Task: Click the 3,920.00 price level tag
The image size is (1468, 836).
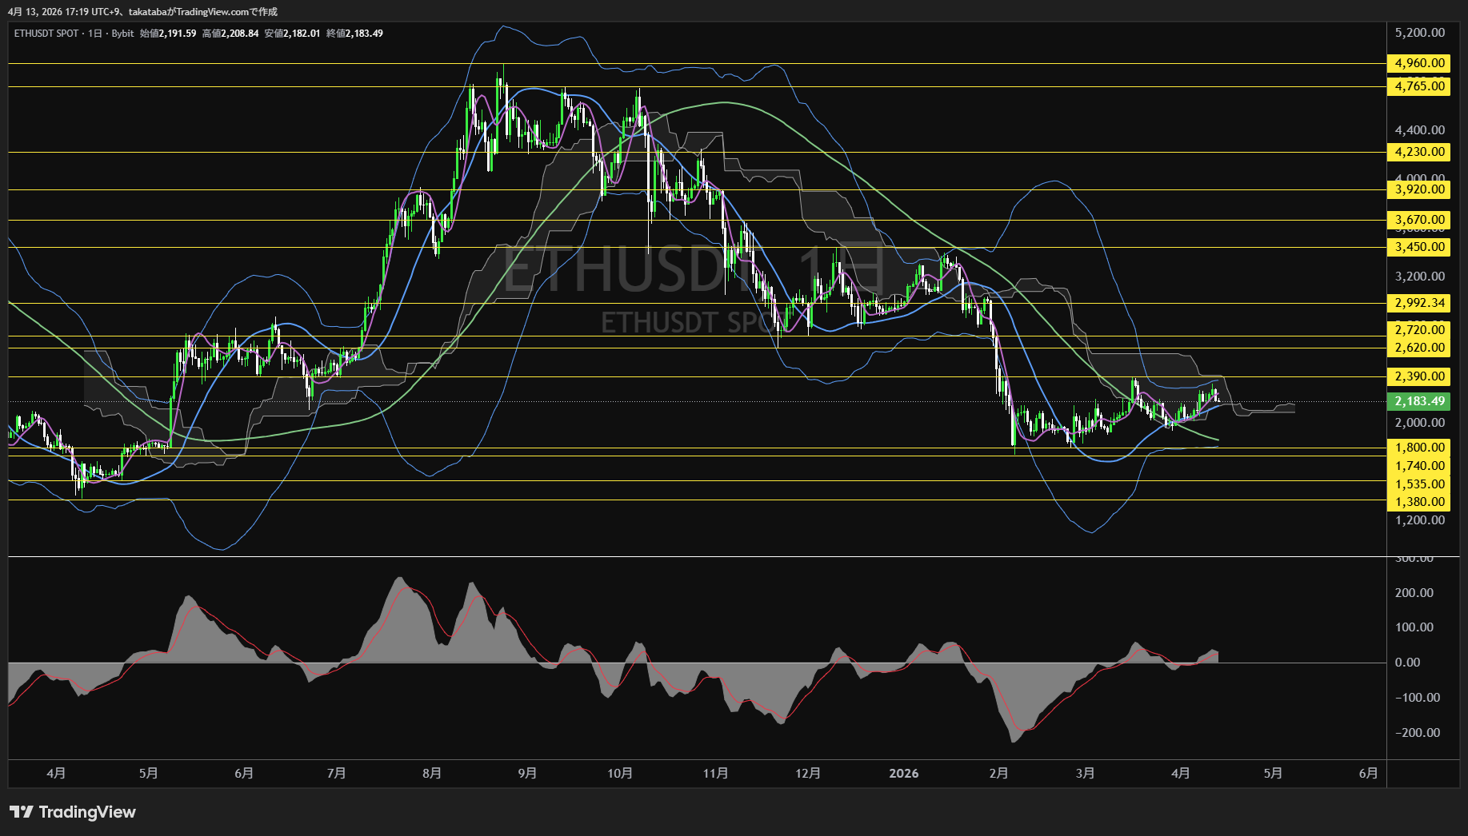Action: [1419, 189]
